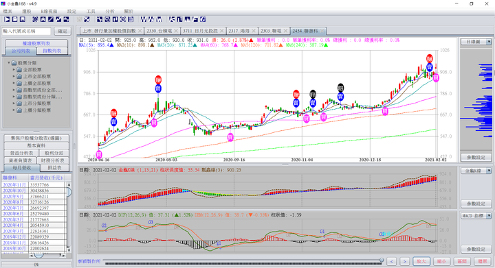Click the chart timeline slider handle
The width and height of the screenshot is (495, 268).
(382, 260)
